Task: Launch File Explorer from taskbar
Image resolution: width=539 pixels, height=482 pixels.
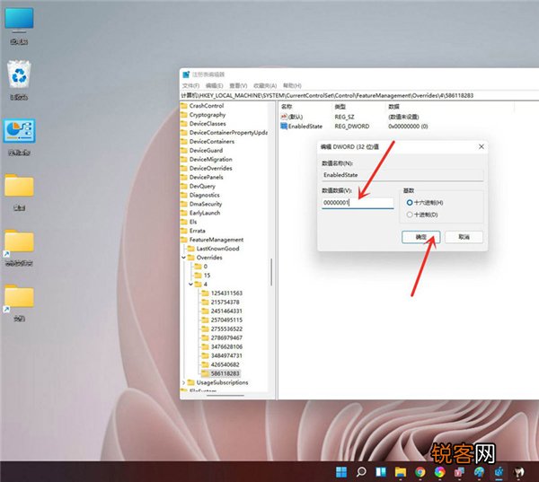Action: tap(401, 472)
